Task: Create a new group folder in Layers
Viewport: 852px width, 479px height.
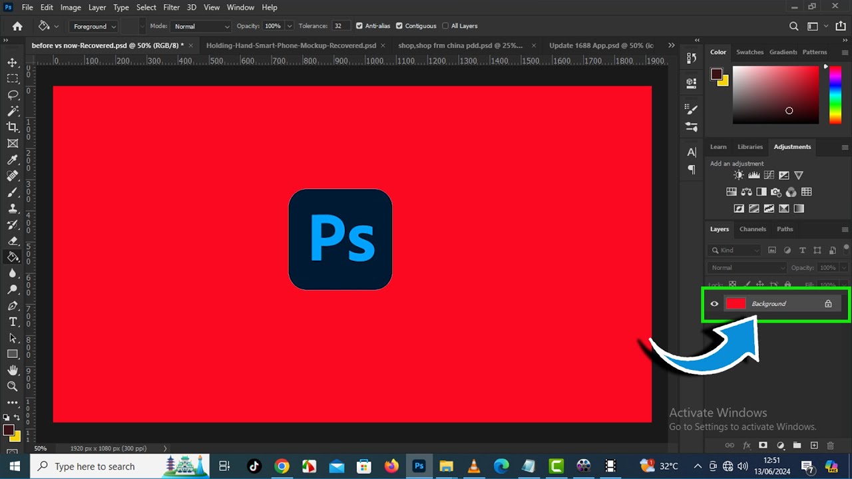Action: [x=797, y=445]
